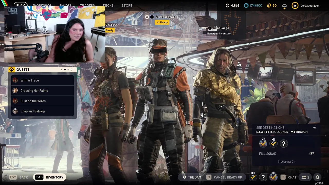Click the platform icon beside the Cerezacorazon nameplate
Screen dimensions: 329x185
click(x=152, y=17)
